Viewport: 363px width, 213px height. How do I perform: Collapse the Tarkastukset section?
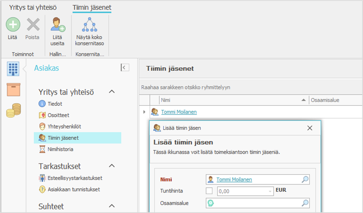(112, 166)
